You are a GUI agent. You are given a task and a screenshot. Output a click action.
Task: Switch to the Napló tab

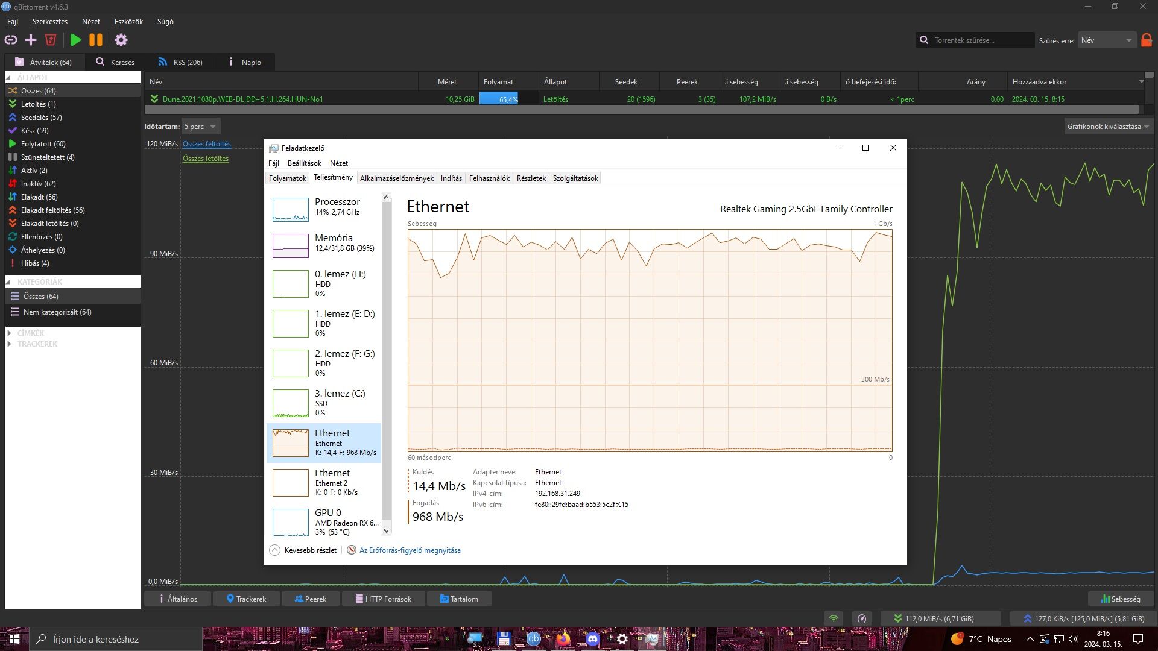pos(245,62)
